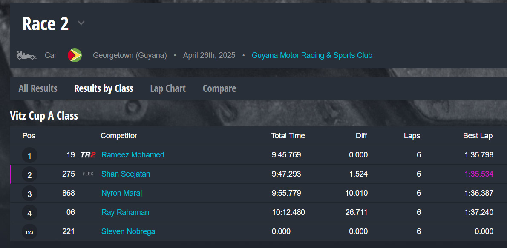Open Shan Seejatan's competitor page
Viewport: 507px width, 248px height.
pos(126,174)
